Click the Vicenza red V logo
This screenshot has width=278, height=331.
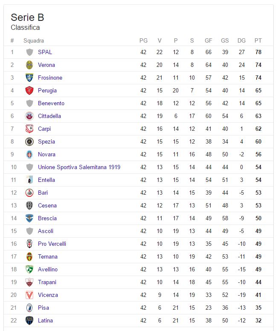(29, 295)
